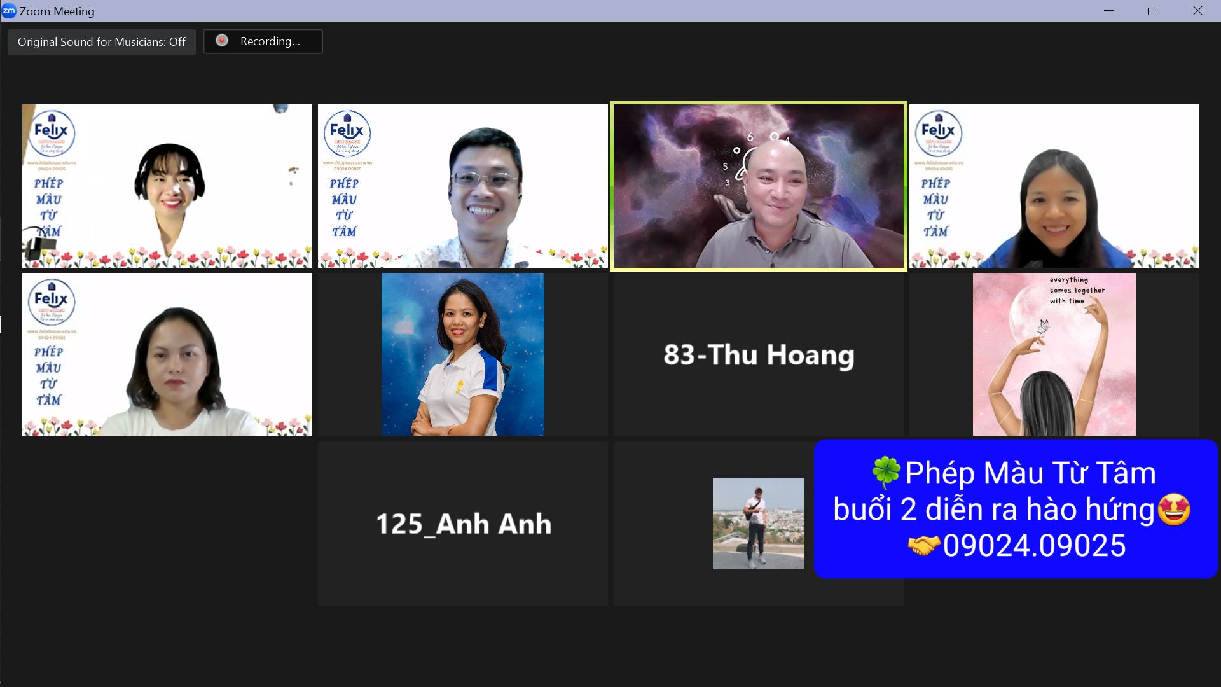This screenshot has height=687, width=1221.
Task: Click Felix logo in top-right video tile
Action: (938, 133)
